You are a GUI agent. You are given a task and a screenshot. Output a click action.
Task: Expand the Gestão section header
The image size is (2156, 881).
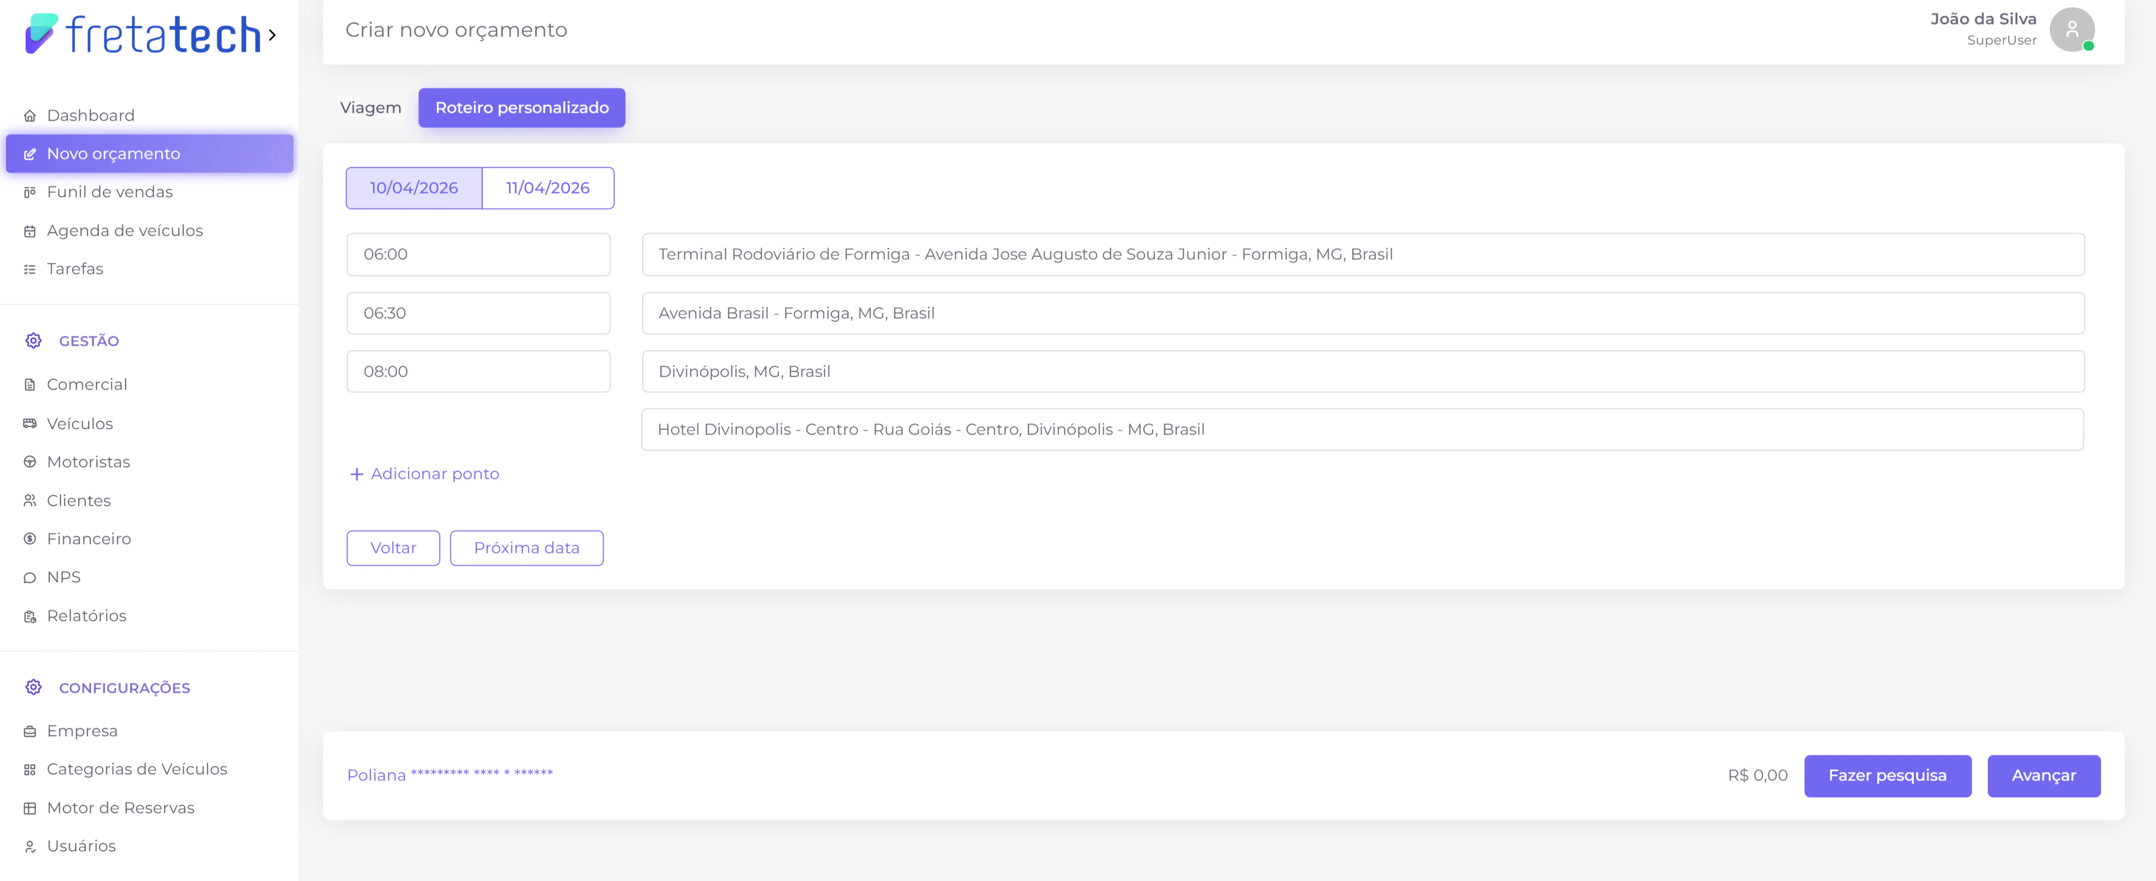[89, 340]
